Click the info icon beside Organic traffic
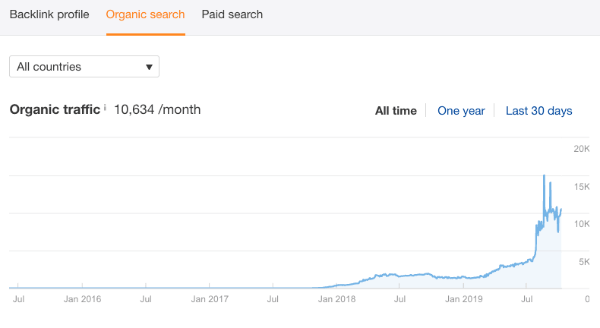This screenshot has height=328, width=600. point(105,108)
